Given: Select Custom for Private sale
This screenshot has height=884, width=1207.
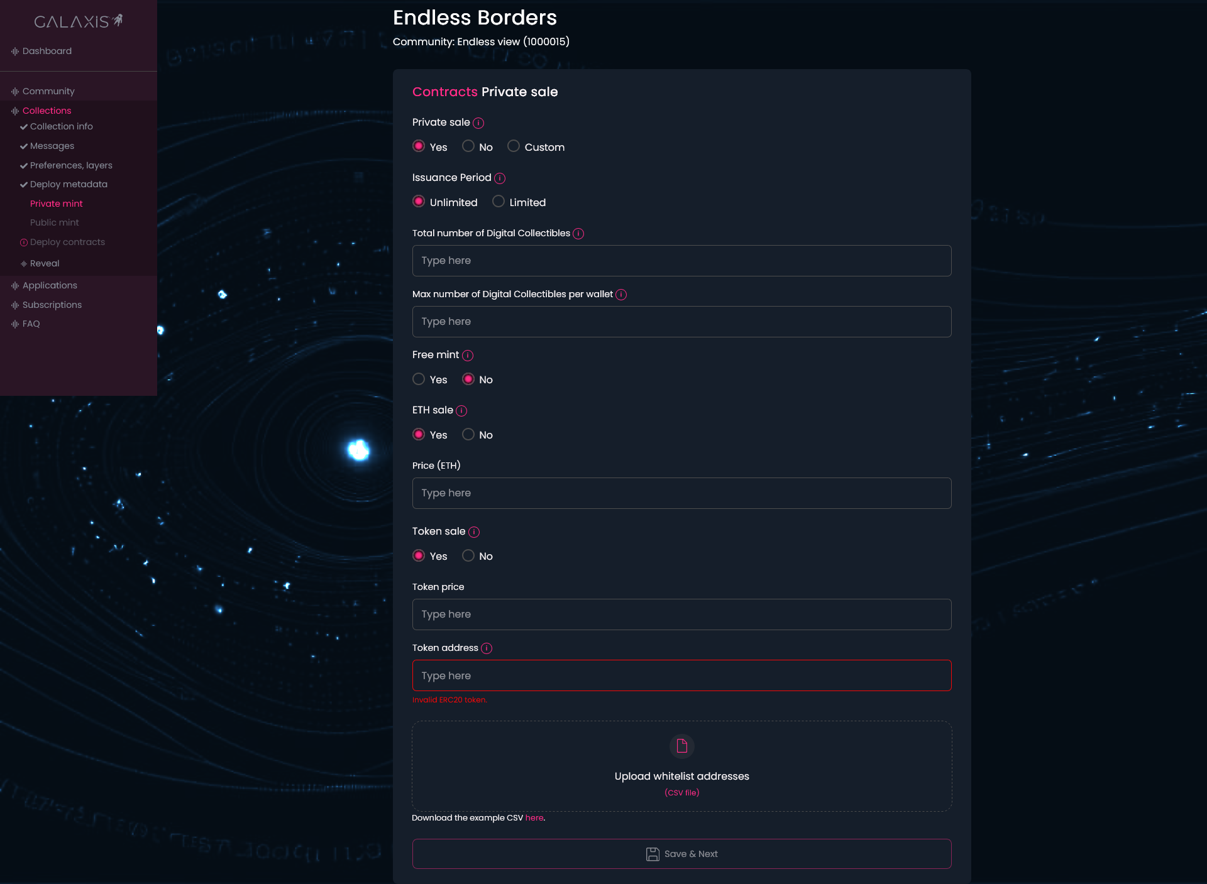Looking at the screenshot, I should coord(514,146).
